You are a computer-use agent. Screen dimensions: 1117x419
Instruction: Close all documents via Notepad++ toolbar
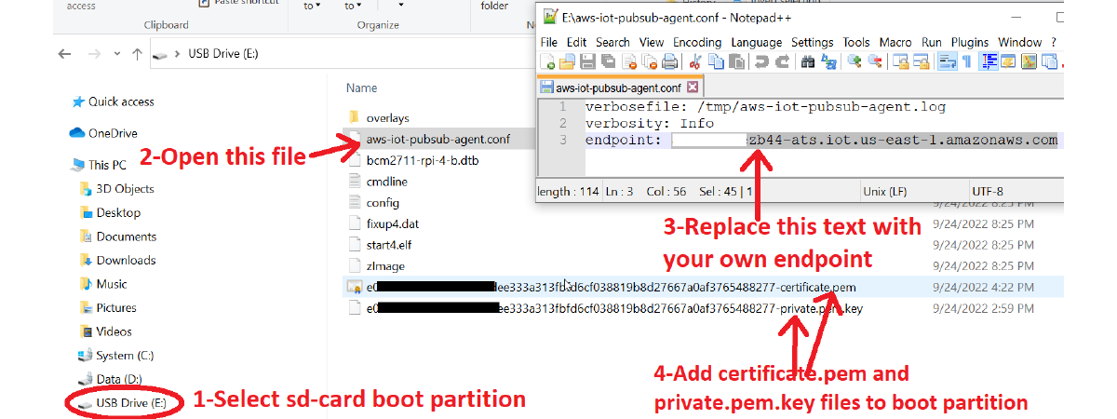click(650, 61)
